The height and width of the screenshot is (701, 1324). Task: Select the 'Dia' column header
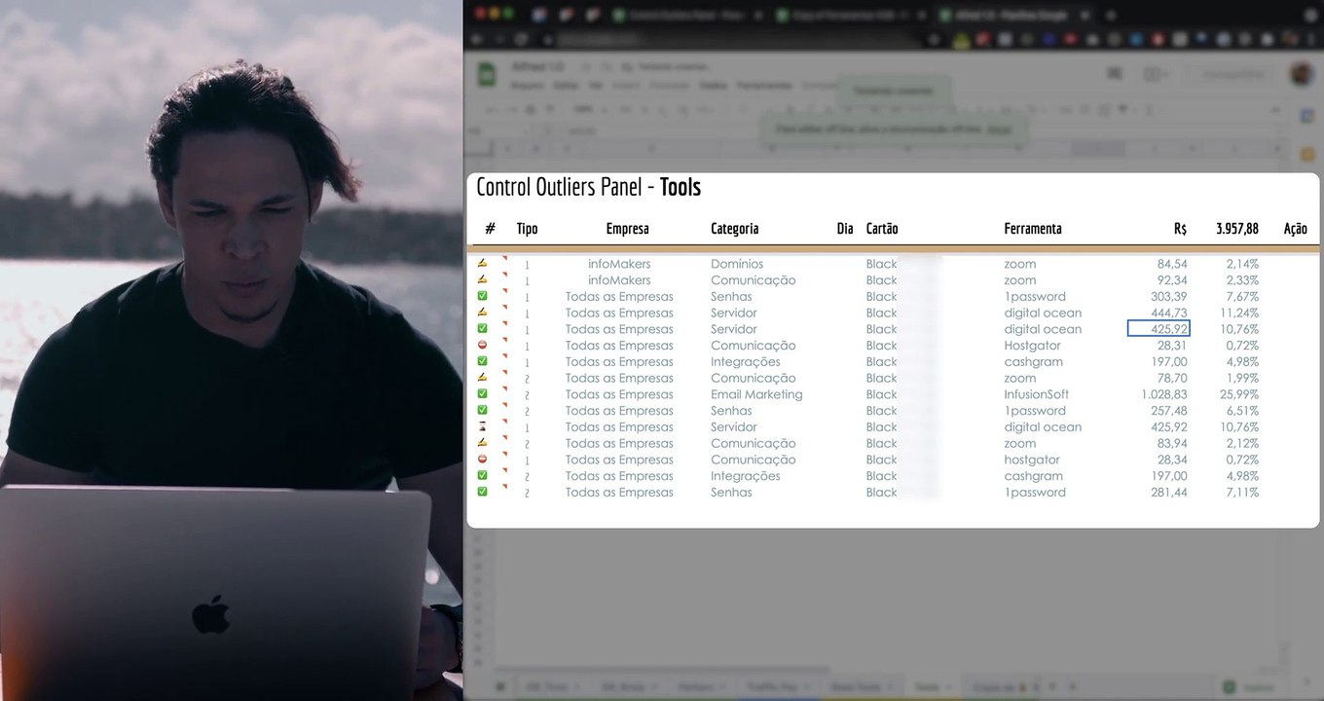(x=845, y=229)
